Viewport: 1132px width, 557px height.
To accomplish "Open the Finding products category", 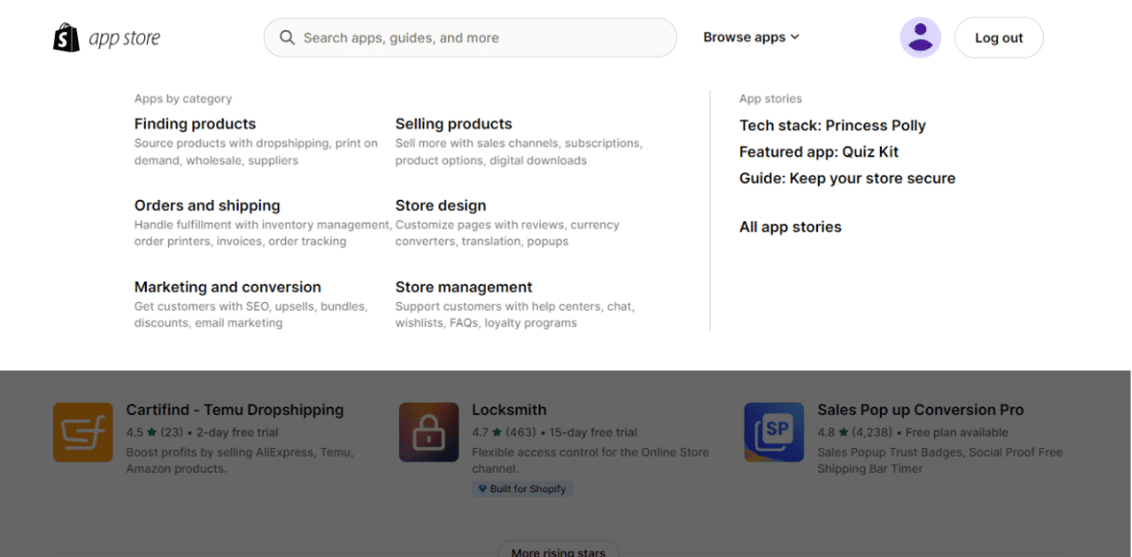I will [x=195, y=125].
